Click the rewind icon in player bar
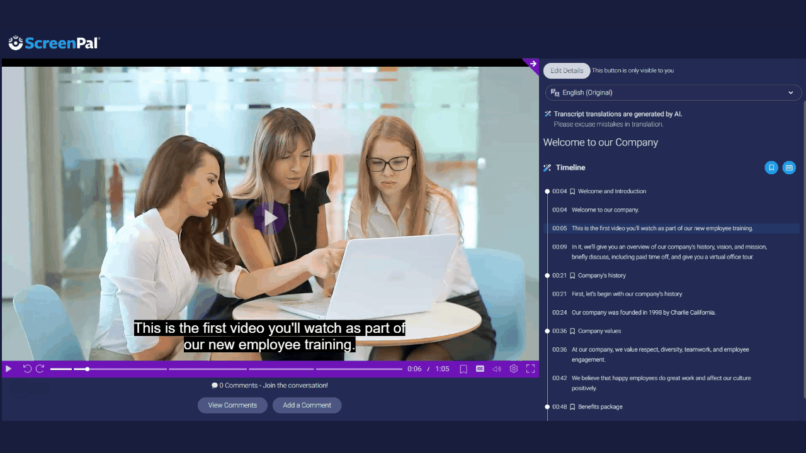Image resolution: width=806 pixels, height=453 pixels. click(27, 369)
